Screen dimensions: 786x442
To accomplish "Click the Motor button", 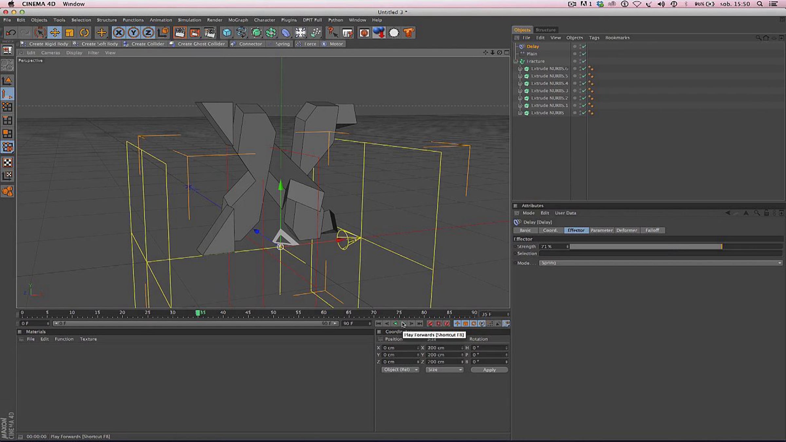I will [332, 44].
